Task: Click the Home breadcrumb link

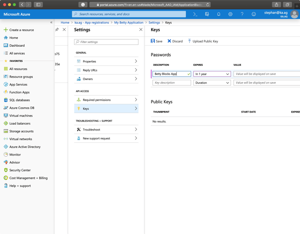Action: pos(65,22)
